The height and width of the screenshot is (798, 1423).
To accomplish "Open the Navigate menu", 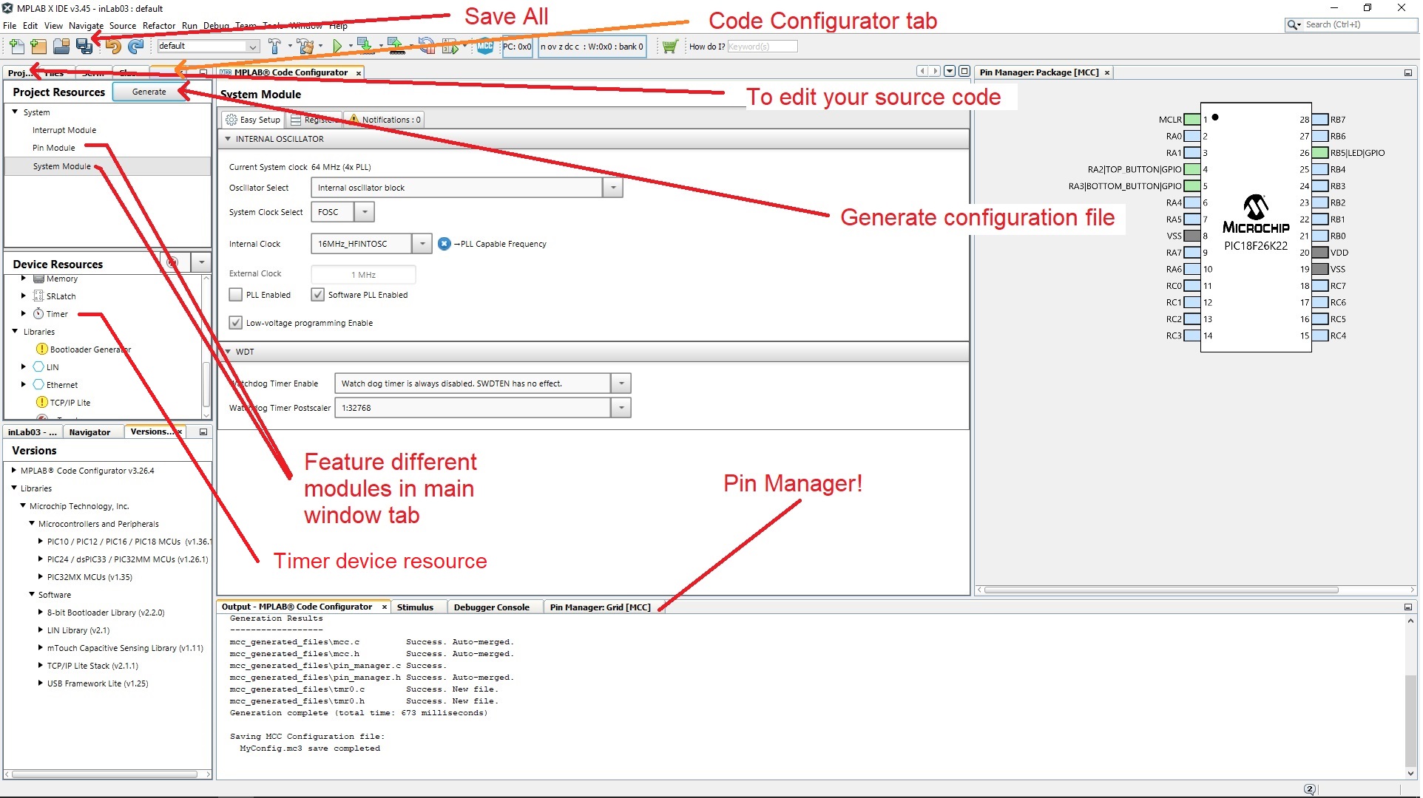I will (x=86, y=26).
